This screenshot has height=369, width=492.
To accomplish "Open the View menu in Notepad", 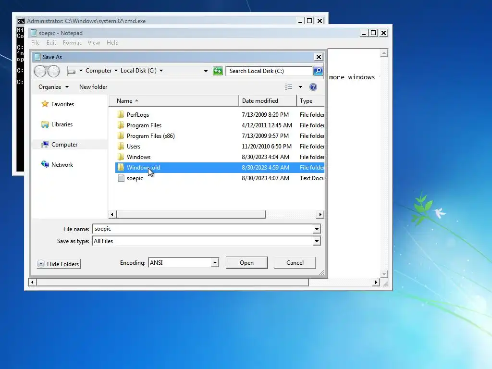I will pos(94,43).
